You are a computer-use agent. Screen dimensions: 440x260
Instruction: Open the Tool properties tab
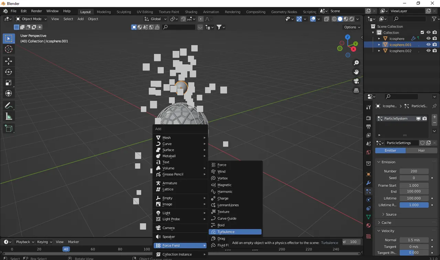[x=368, y=107]
